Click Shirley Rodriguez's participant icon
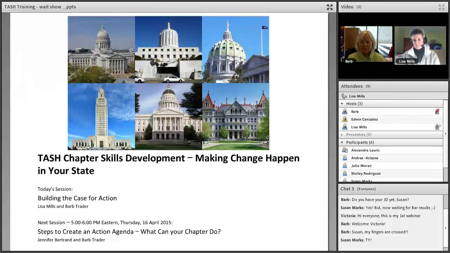 345,173
